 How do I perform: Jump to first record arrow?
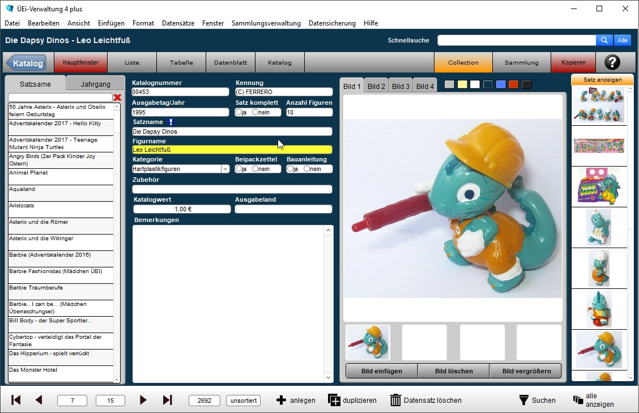[16, 401]
